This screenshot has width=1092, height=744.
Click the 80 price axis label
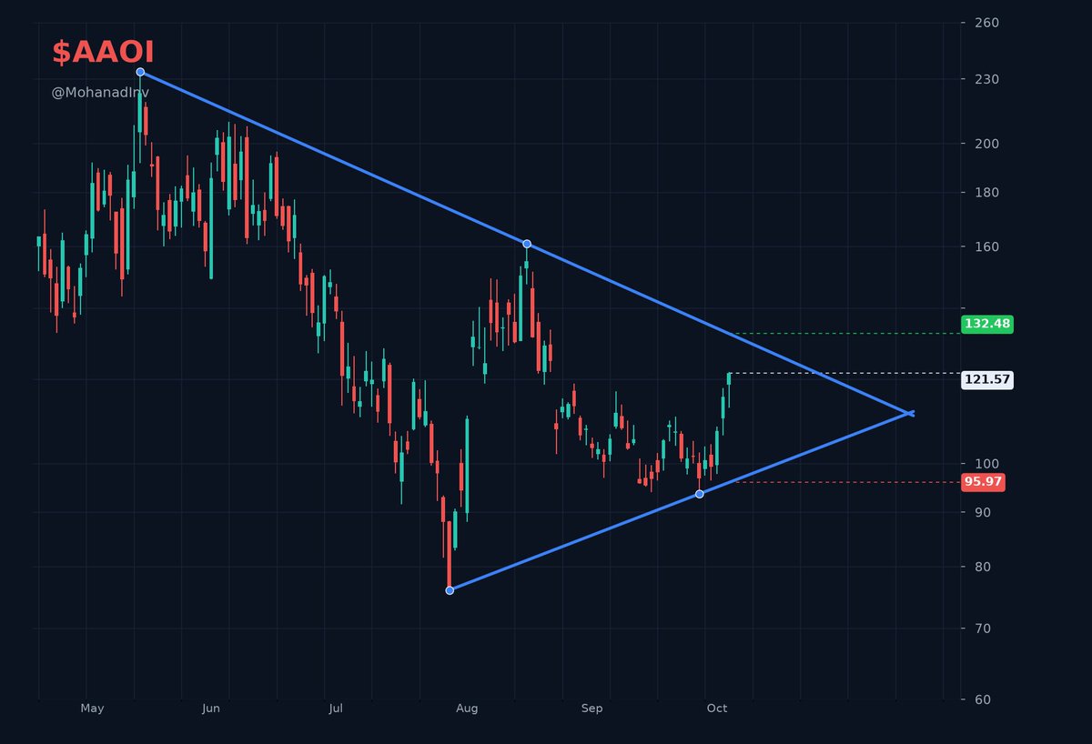pos(984,568)
